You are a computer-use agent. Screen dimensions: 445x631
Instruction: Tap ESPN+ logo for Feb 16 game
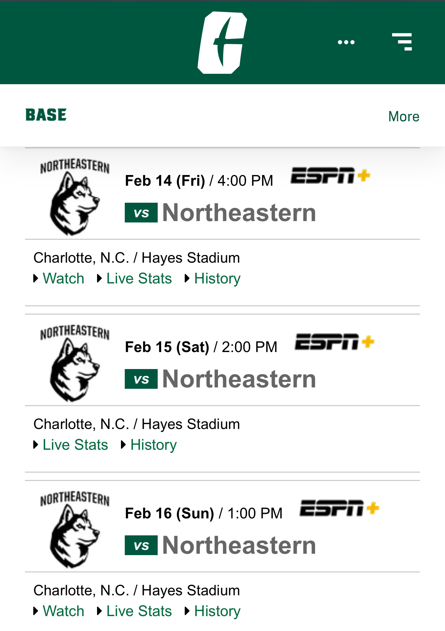[339, 508]
